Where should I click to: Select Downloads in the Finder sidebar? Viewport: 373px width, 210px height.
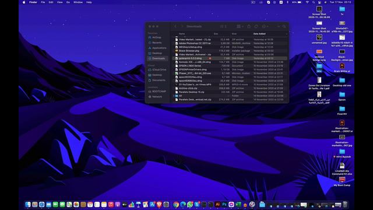click(x=157, y=58)
